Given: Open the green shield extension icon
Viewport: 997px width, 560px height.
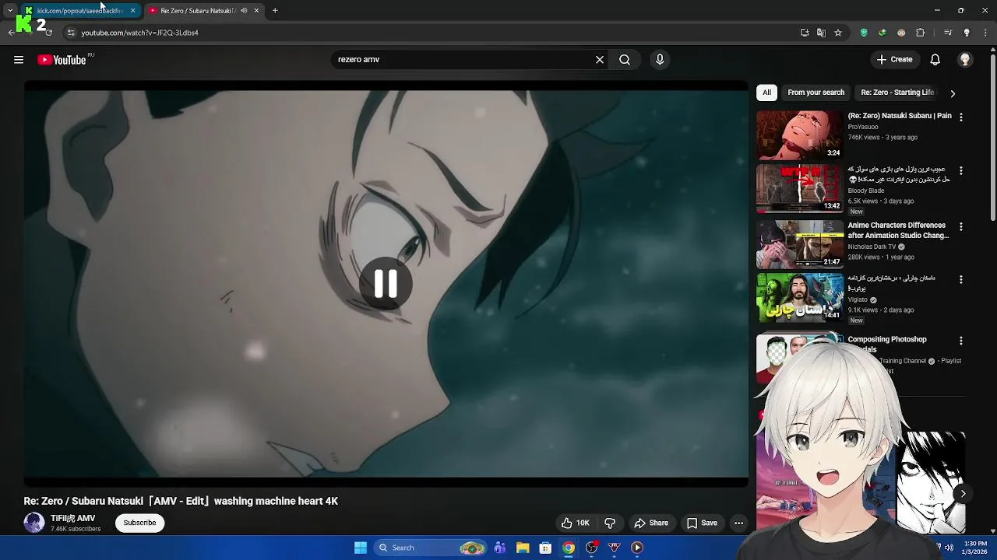Looking at the screenshot, I should point(864,33).
